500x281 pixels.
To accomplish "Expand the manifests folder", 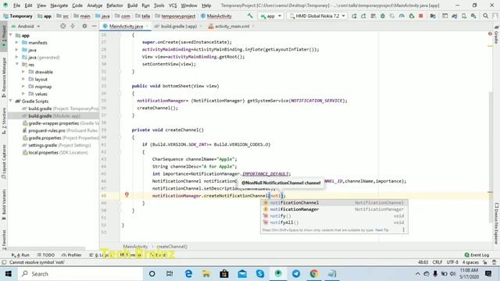I will pyautogui.click(x=16, y=42).
